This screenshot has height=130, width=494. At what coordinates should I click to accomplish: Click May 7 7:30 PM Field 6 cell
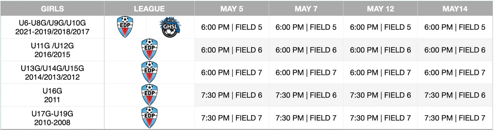[x=306, y=95]
